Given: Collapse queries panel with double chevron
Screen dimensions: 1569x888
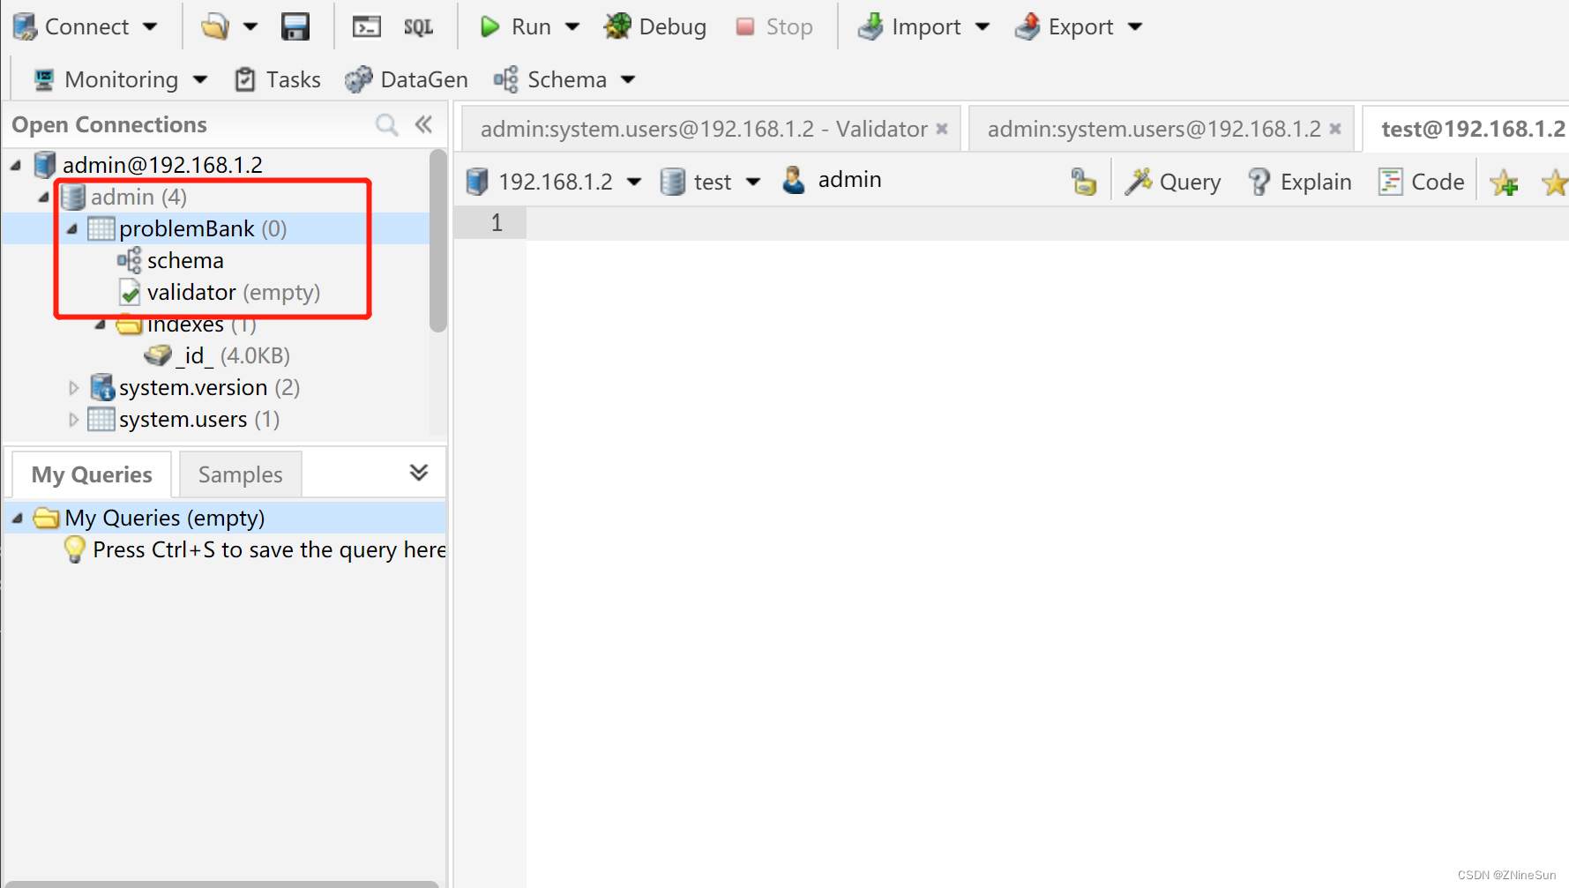Looking at the screenshot, I should point(419,473).
